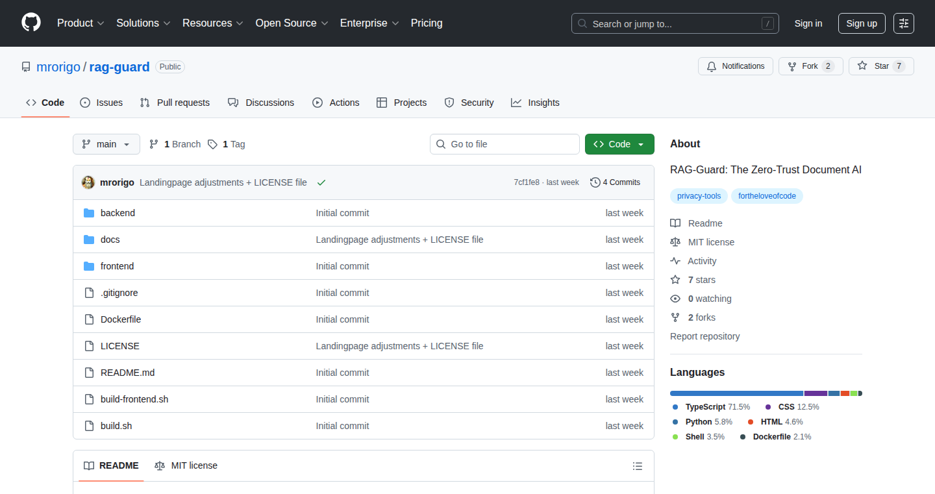Screen dimensions: 935x494
Task: Focus the Go to file search field
Action: point(505,144)
